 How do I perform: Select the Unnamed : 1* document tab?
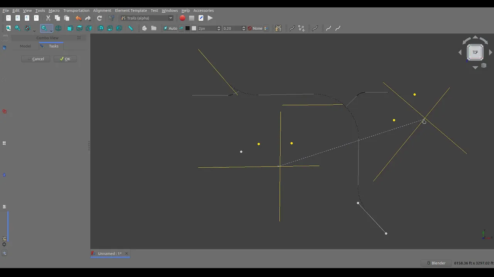pyautogui.click(x=110, y=254)
